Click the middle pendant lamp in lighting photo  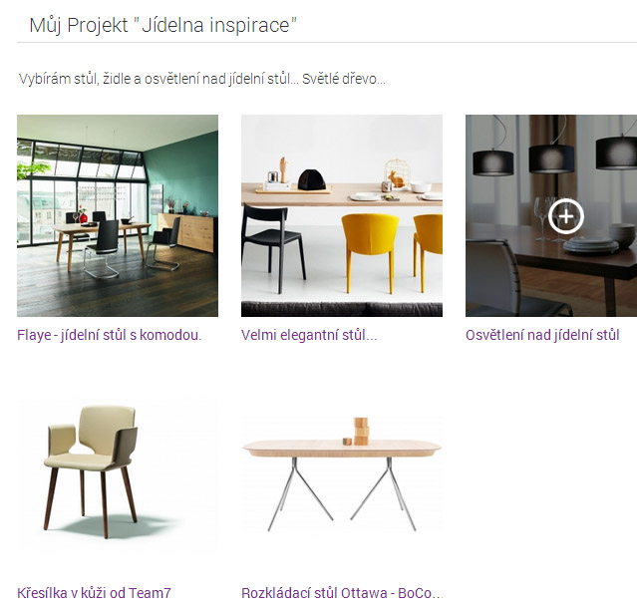coord(551,158)
